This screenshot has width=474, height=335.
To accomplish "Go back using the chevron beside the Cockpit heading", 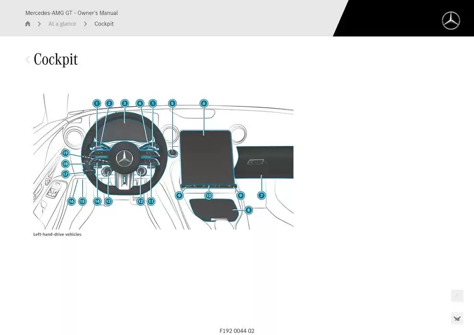I will [x=27, y=60].
